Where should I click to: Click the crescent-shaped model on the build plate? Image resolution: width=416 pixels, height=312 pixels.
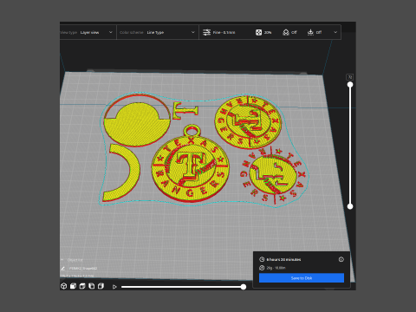(x=121, y=172)
